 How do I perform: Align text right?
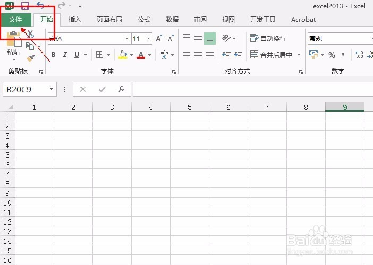pos(210,55)
